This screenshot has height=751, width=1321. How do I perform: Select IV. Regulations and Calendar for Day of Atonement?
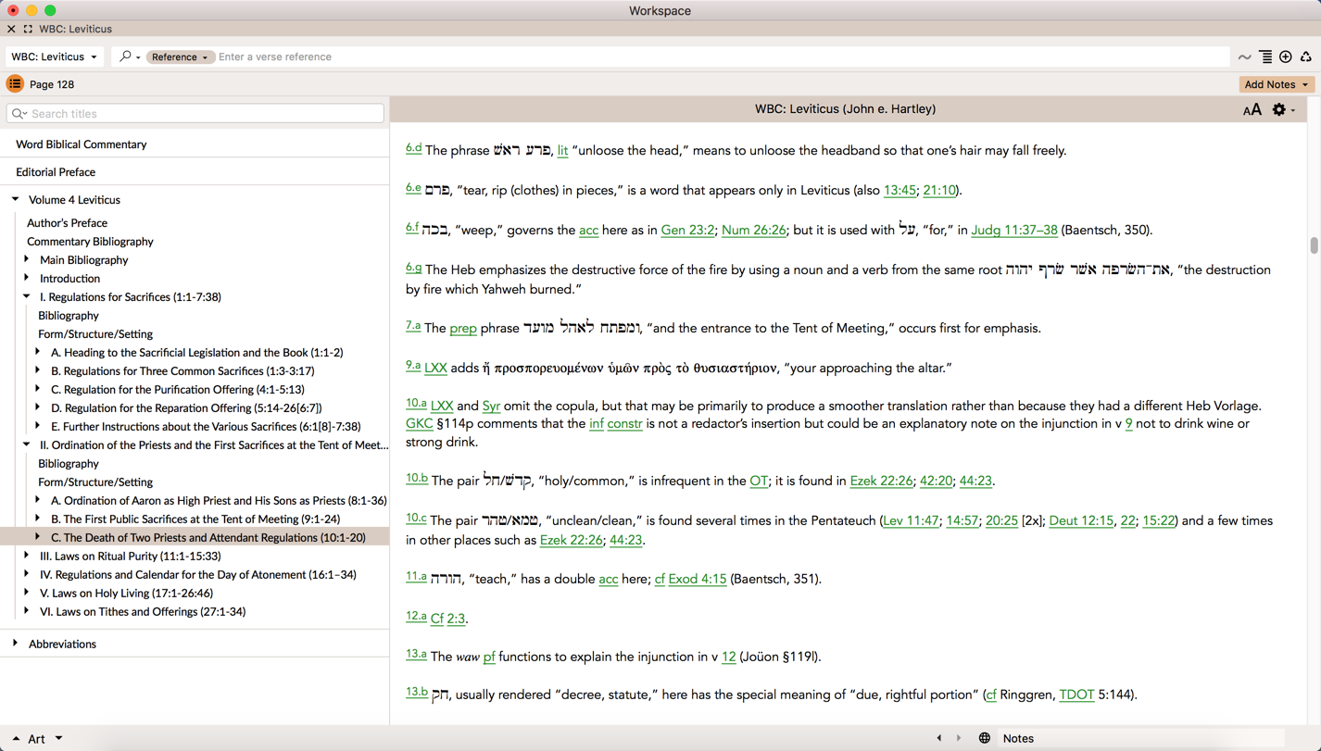[198, 575]
